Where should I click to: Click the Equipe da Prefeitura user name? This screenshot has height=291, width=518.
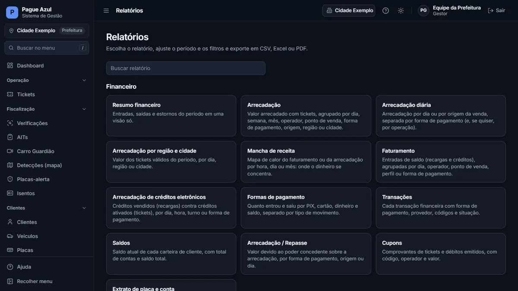click(x=457, y=8)
